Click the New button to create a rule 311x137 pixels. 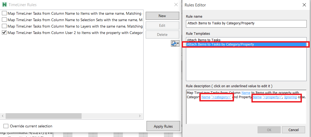162,16
